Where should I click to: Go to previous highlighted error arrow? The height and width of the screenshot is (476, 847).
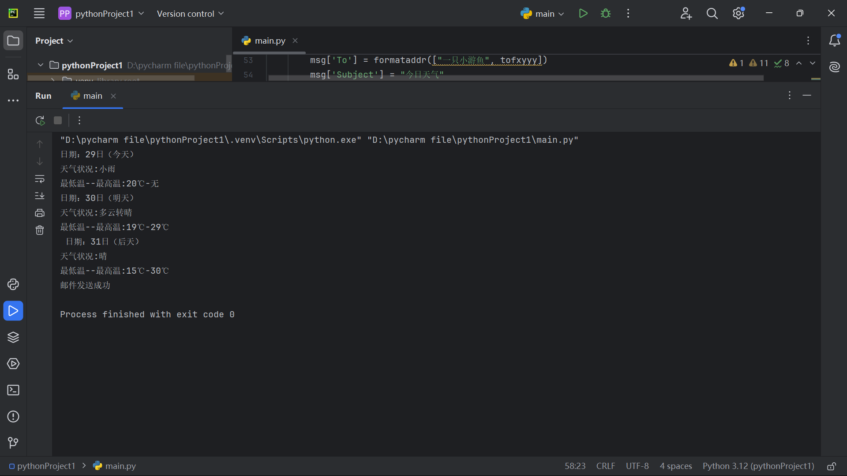tap(799, 63)
